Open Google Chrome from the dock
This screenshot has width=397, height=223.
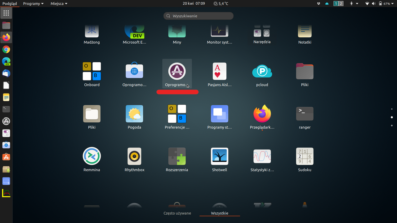[x=6, y=50]
